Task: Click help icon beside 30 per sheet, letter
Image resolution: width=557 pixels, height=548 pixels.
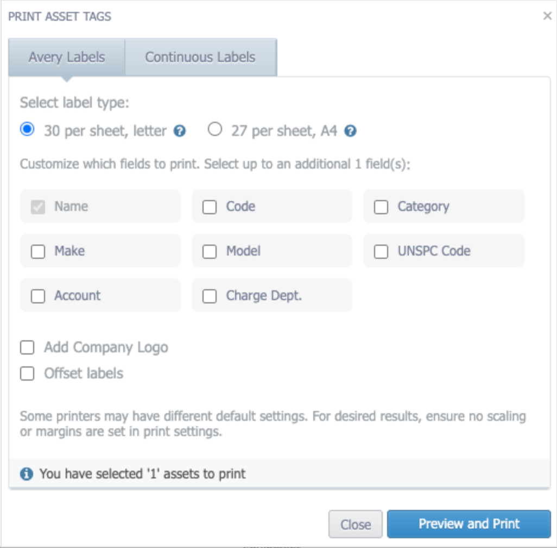Action: [179, 131]
